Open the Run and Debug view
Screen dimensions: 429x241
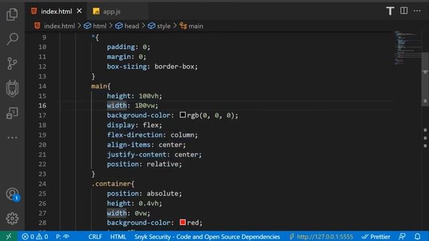click(x=12, y=113)
